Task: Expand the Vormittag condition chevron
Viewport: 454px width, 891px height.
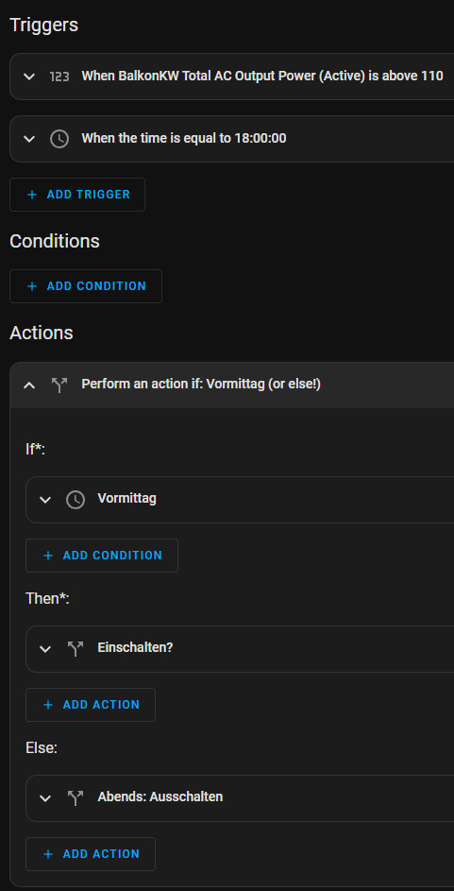Action: (x=45, y=500)
